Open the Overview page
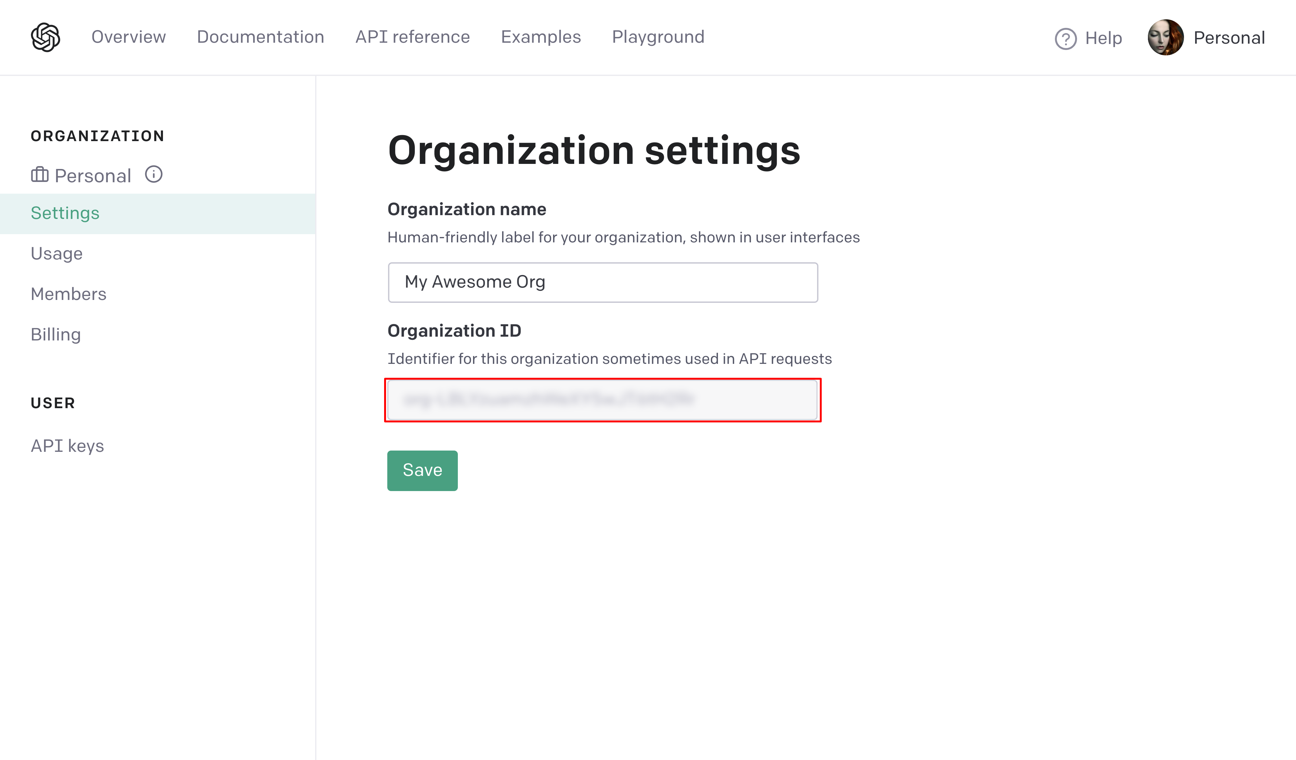 (x=128, y=37)
